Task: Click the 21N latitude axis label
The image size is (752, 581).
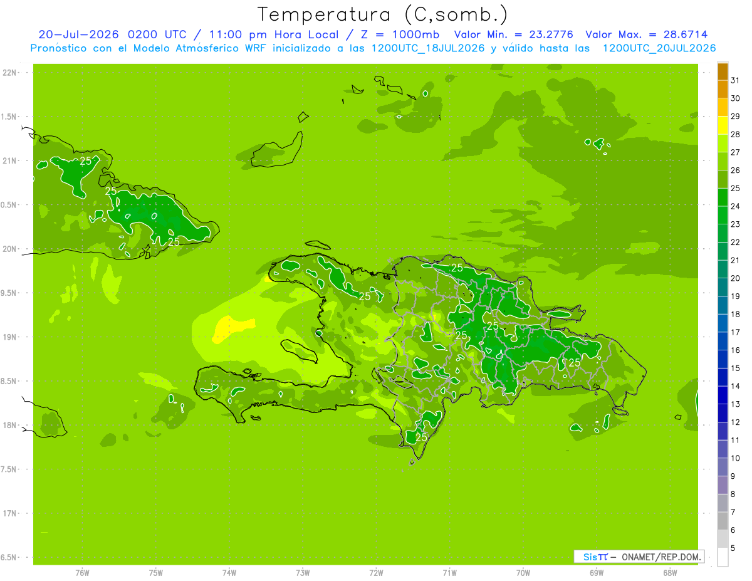Action: [x=11, y=160]
